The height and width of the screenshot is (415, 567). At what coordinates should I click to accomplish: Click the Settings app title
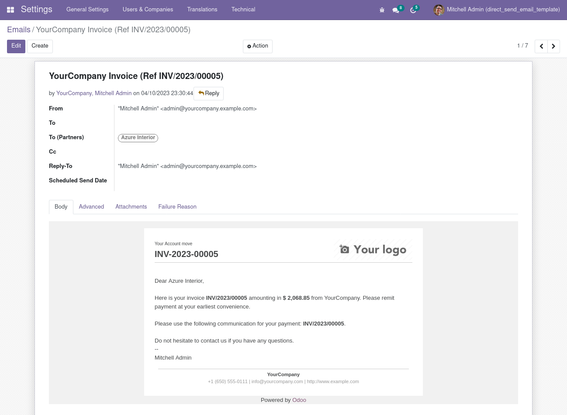pyautogui.click(x=37, y=10)
